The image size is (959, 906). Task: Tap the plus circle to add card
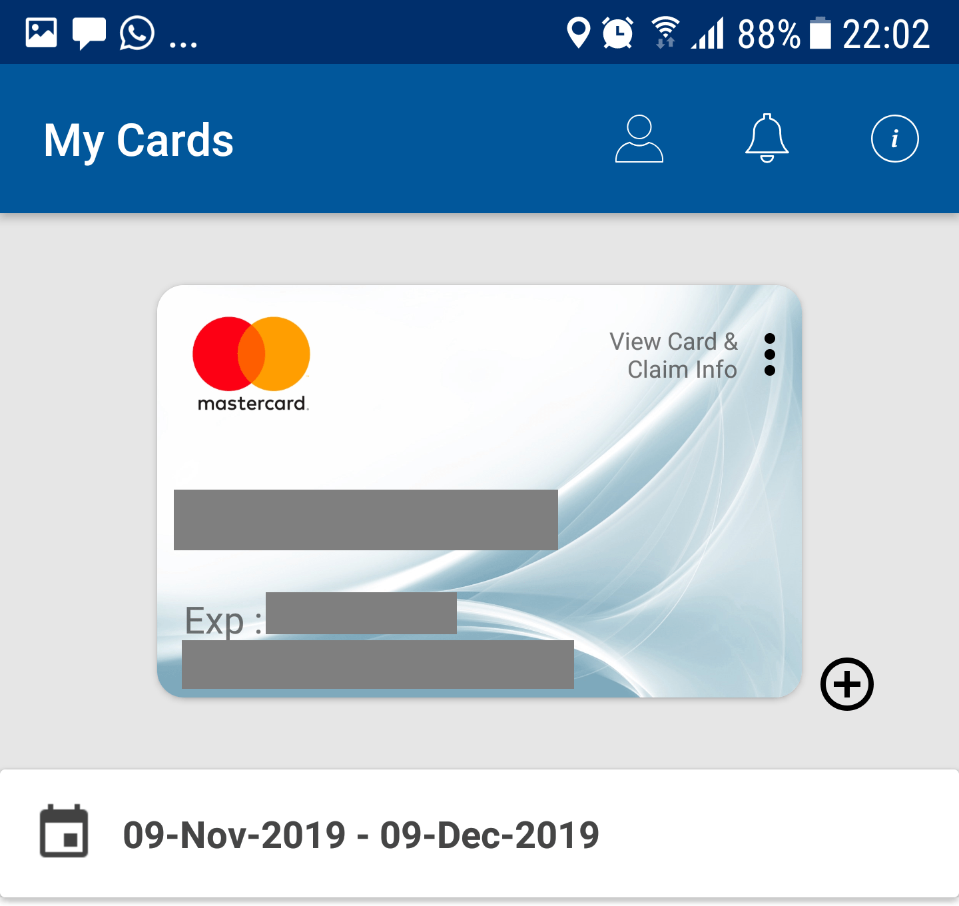846,684
